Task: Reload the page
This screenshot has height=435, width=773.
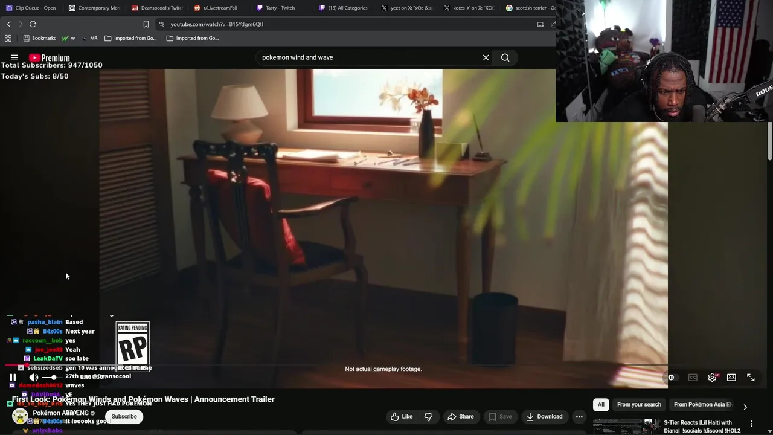Action: tap(33, 24)
